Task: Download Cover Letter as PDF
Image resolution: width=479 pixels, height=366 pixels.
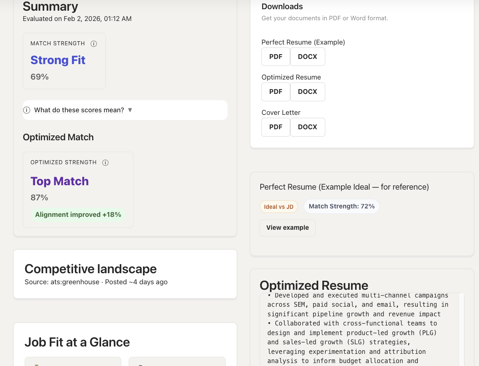Action: coord(275,127)
